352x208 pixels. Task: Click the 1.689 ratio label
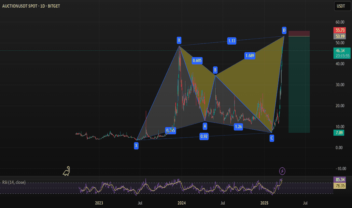pyautogui.click(x=250, y=56)
